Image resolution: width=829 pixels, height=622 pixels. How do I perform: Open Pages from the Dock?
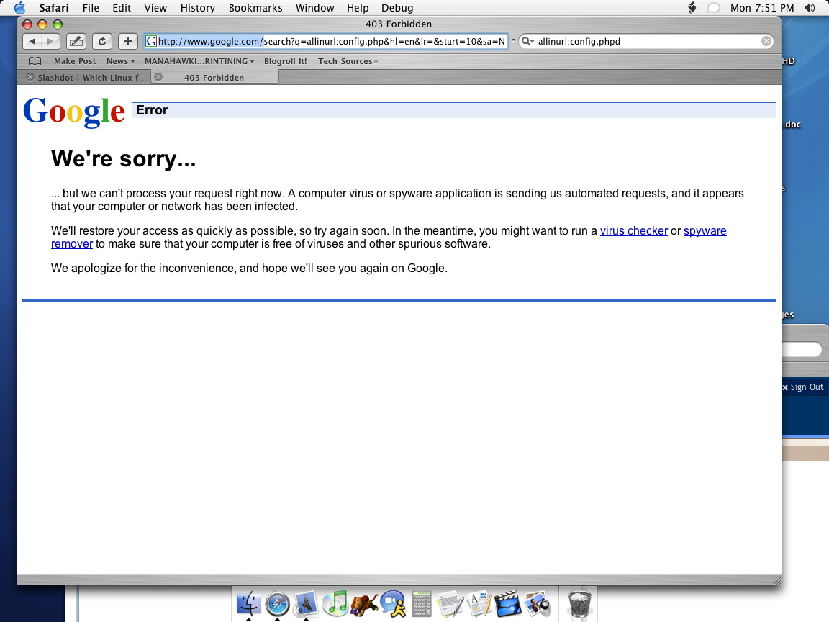tap(479, 604)
